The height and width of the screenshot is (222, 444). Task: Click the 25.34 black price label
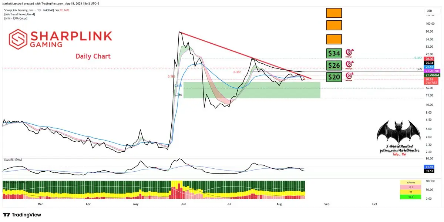[x=429, y=63]
